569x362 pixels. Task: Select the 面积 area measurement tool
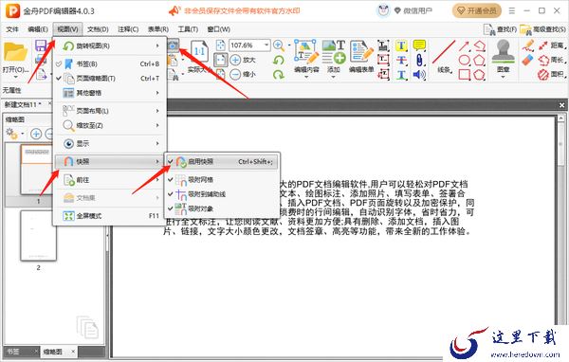[x=551, y=74]
